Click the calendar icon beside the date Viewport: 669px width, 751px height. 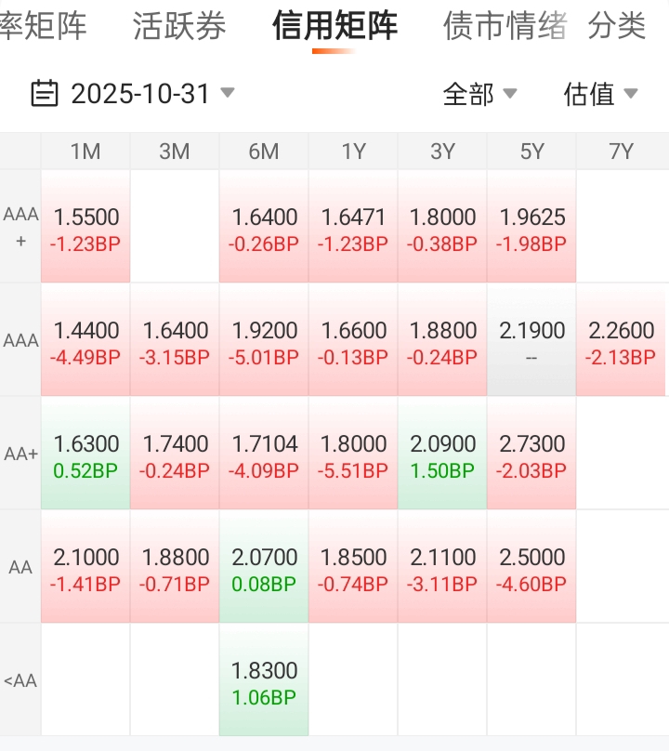tap(44, 94)
